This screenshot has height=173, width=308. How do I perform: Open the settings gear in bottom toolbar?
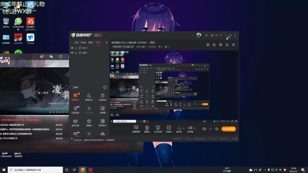(x=217, y=129)
